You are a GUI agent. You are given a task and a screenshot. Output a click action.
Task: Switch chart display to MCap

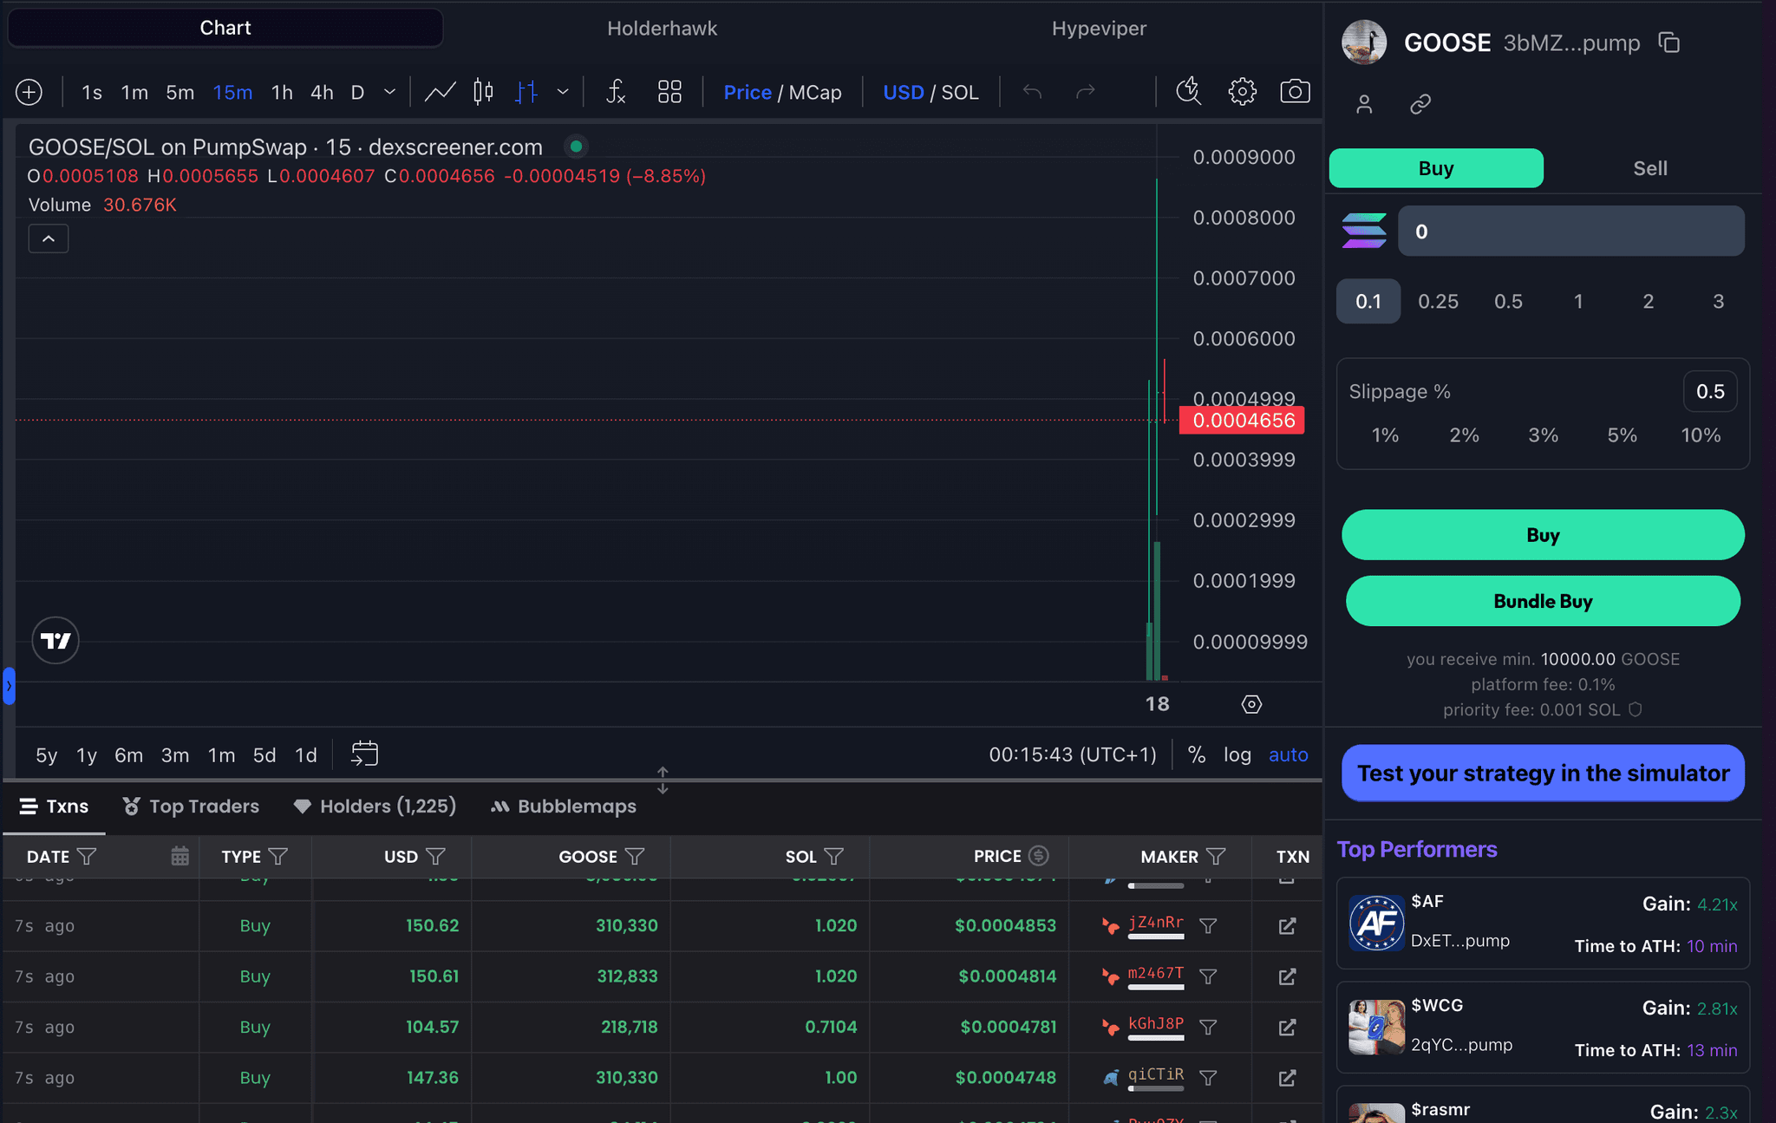tap(815, 92)
